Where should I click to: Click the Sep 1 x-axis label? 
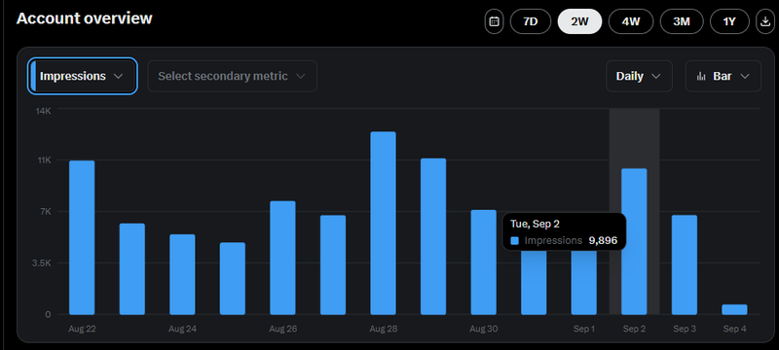pyautogui.click(x=583, y=329)
